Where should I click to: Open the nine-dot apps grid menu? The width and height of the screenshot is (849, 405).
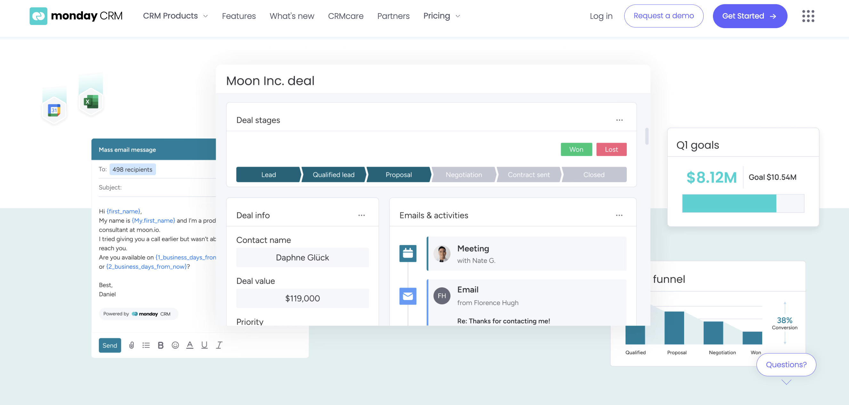[x=808, y=16]
